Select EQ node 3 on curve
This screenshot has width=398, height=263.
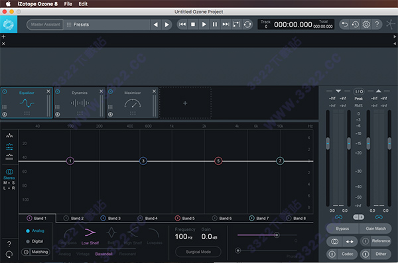[x=143, y=161]
